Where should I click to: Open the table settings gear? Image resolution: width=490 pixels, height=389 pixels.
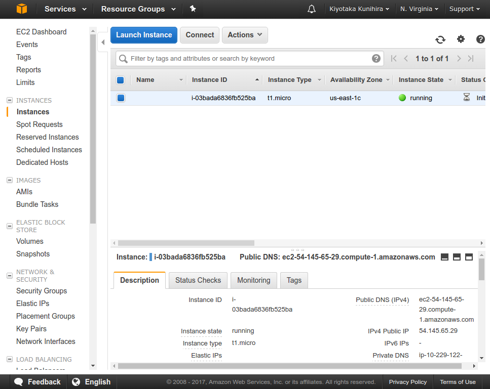(x=461, y=39)
